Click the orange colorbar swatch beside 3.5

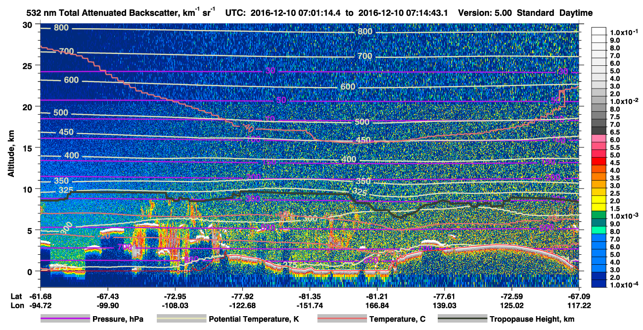pos(599,178)
